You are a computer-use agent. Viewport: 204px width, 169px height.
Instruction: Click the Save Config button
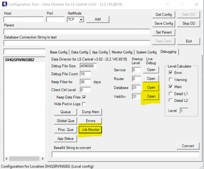[x=164, y=23]
